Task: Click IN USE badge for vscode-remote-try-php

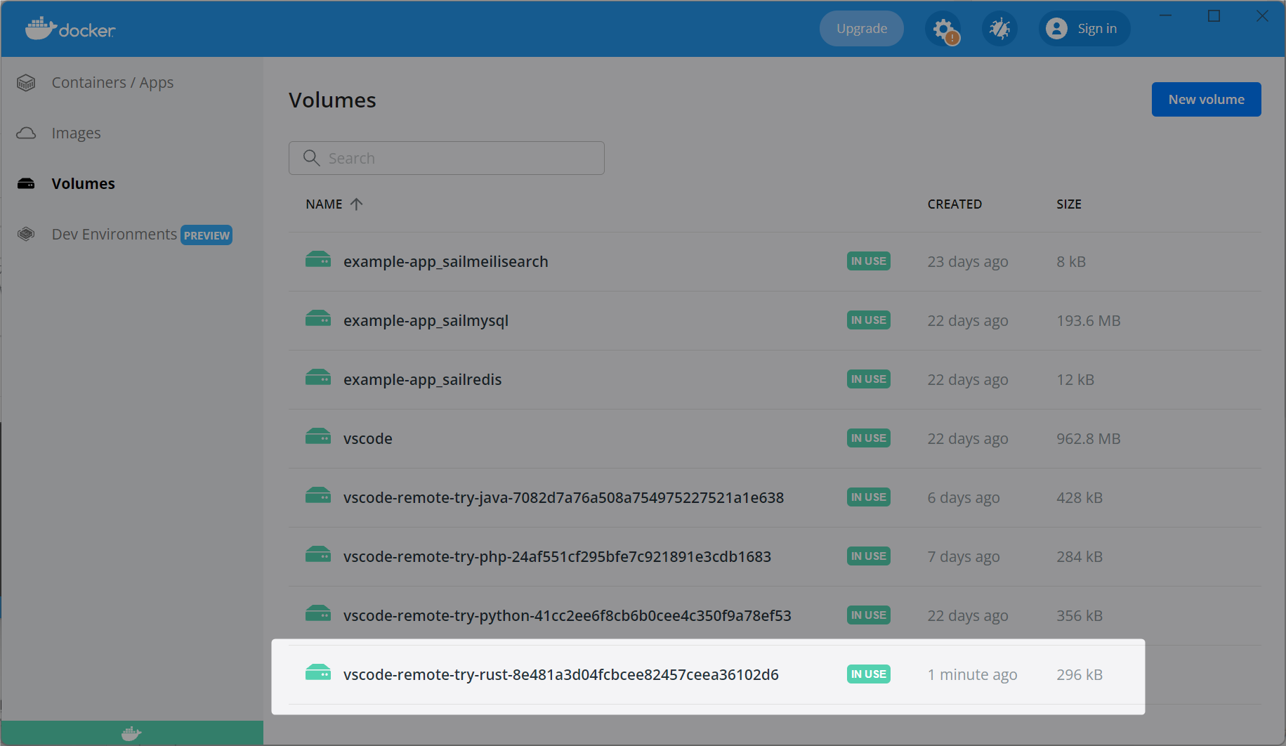Action: 869,556
